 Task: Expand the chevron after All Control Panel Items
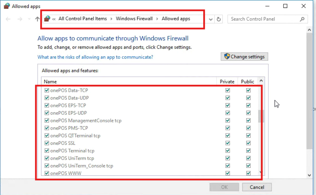(x=111, y=19)
